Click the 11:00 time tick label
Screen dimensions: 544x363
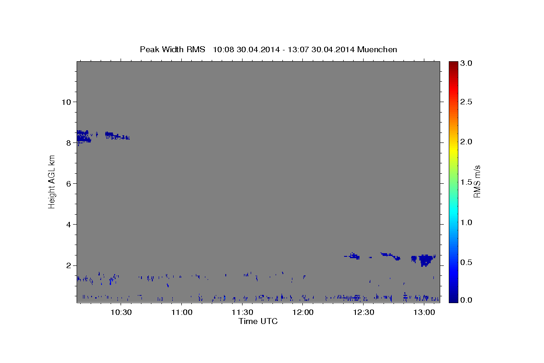[182, 312]
